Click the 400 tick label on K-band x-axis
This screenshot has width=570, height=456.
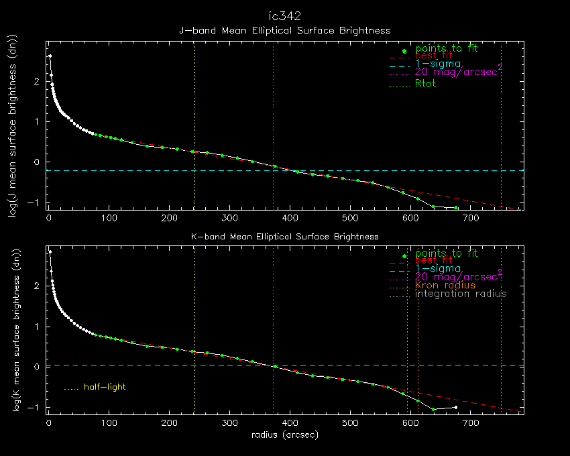pos(290,423)
